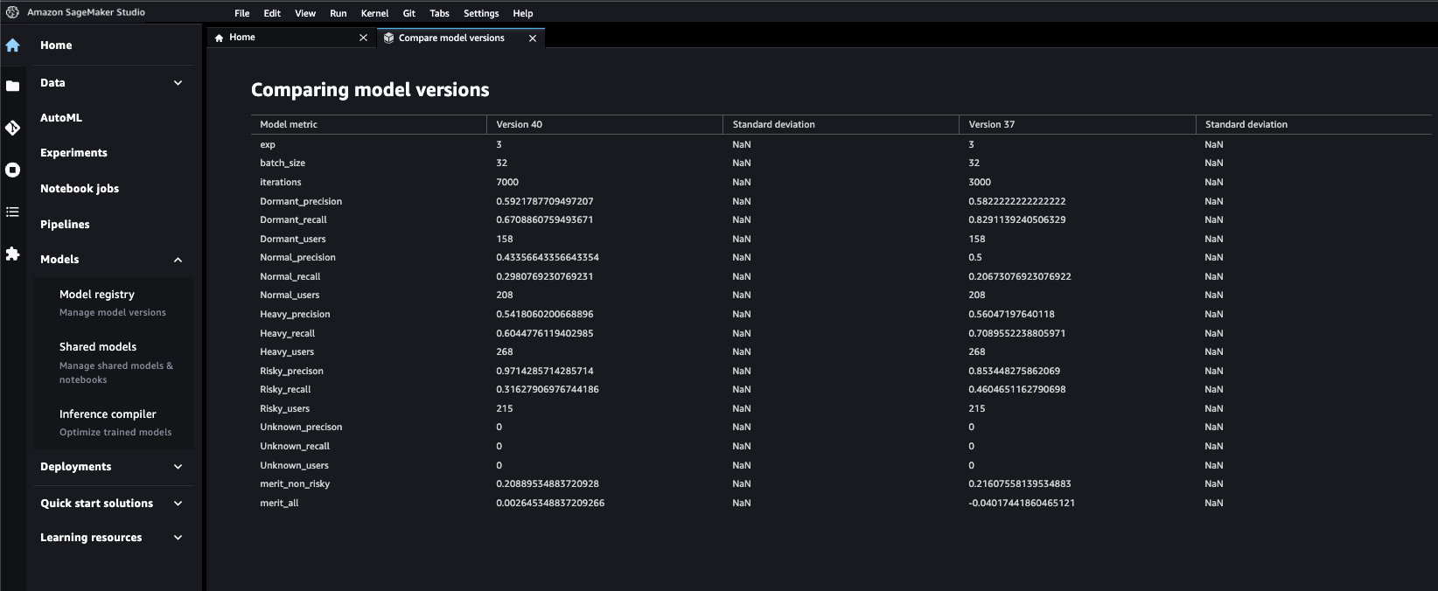The width and height of the screenshot is (1438, 591).
Task: Click the Comparing model versions heading
Action: 370,90
